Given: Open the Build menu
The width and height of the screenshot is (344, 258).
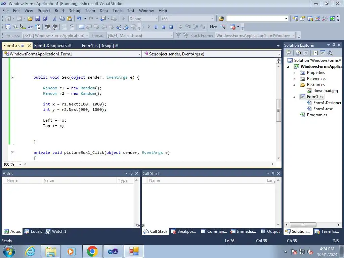Looking at the screenshot, I should point(59,10).
